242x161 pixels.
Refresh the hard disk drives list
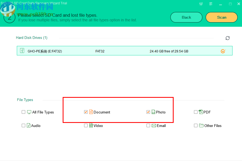pyautogui.click(x=228, y=38)
